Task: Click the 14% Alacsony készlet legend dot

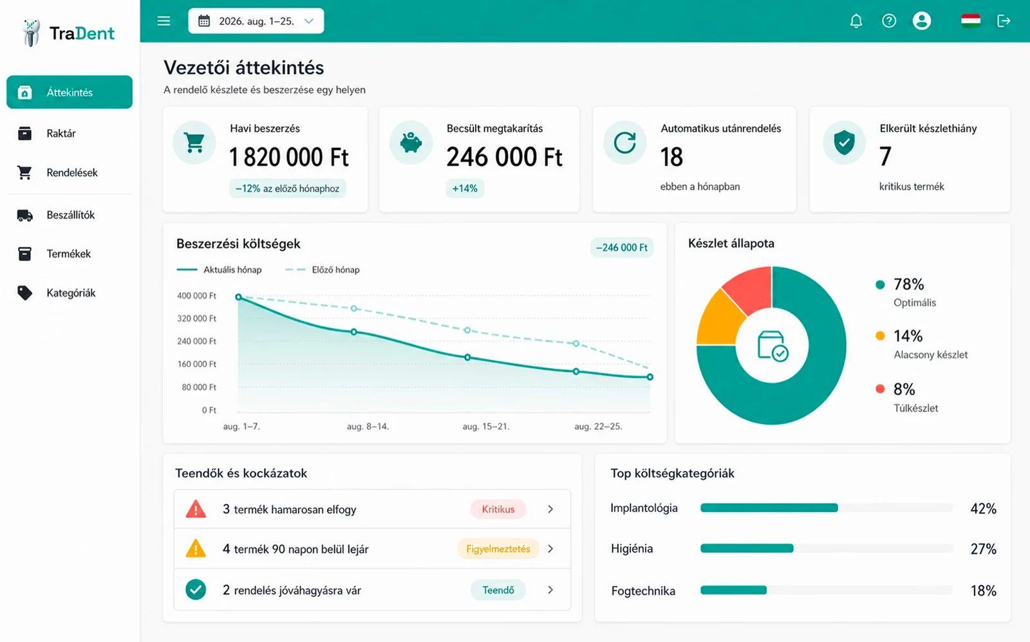Action: point(880,335)
